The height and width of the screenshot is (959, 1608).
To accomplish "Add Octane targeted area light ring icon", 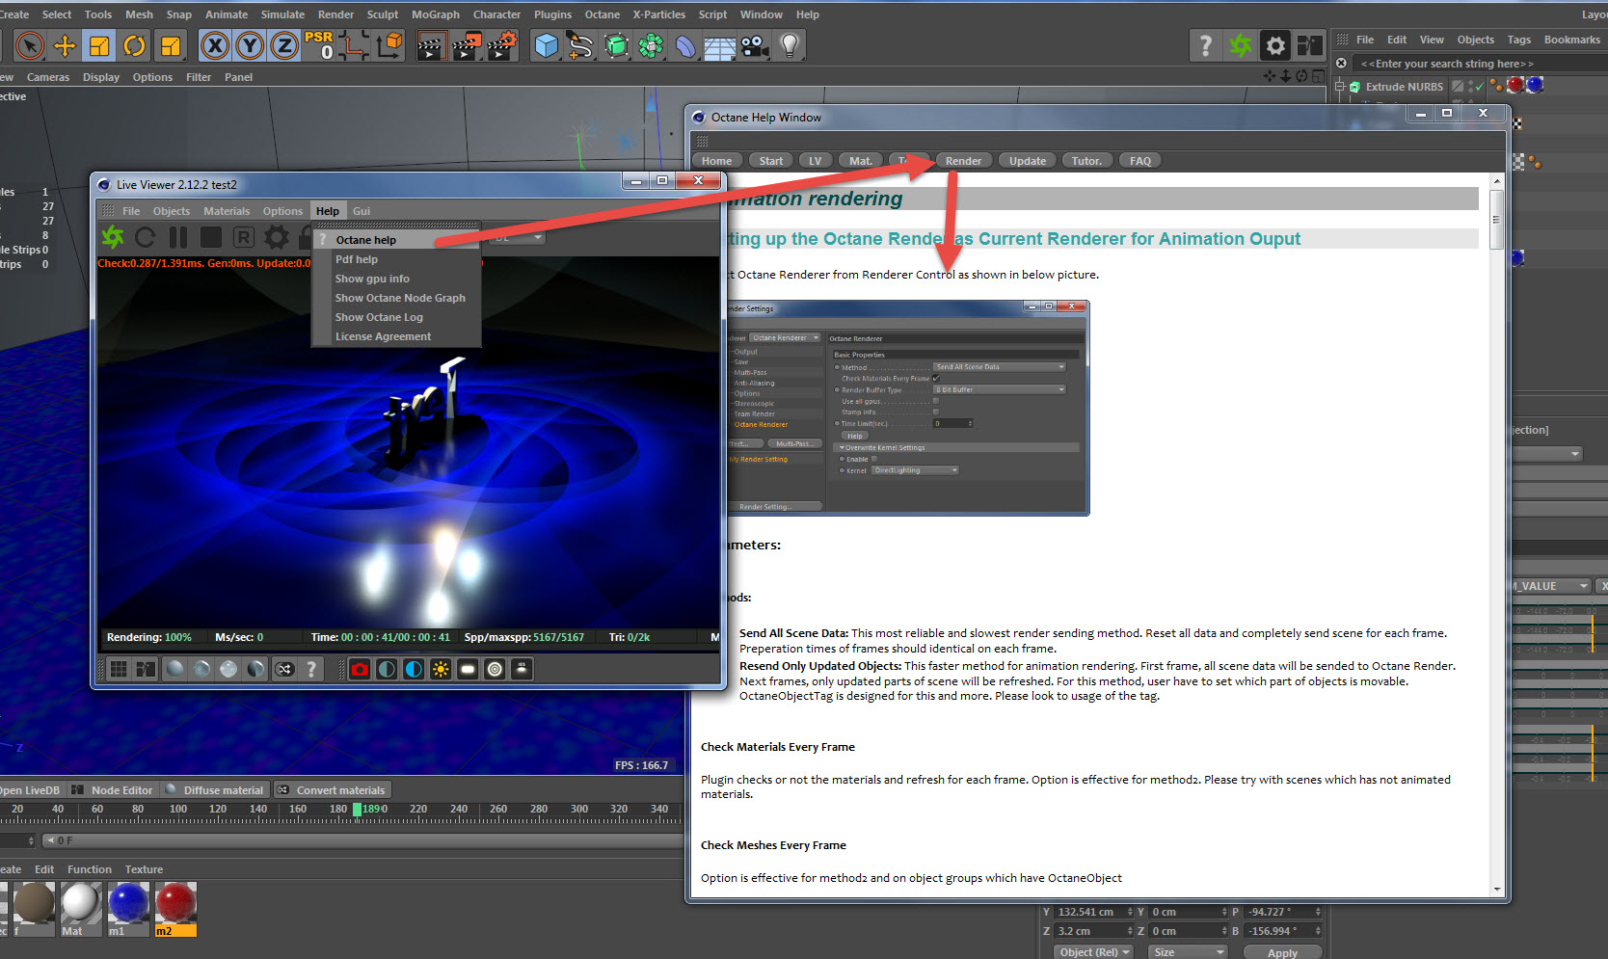I will pyautogui.click(x=495, y=669).
